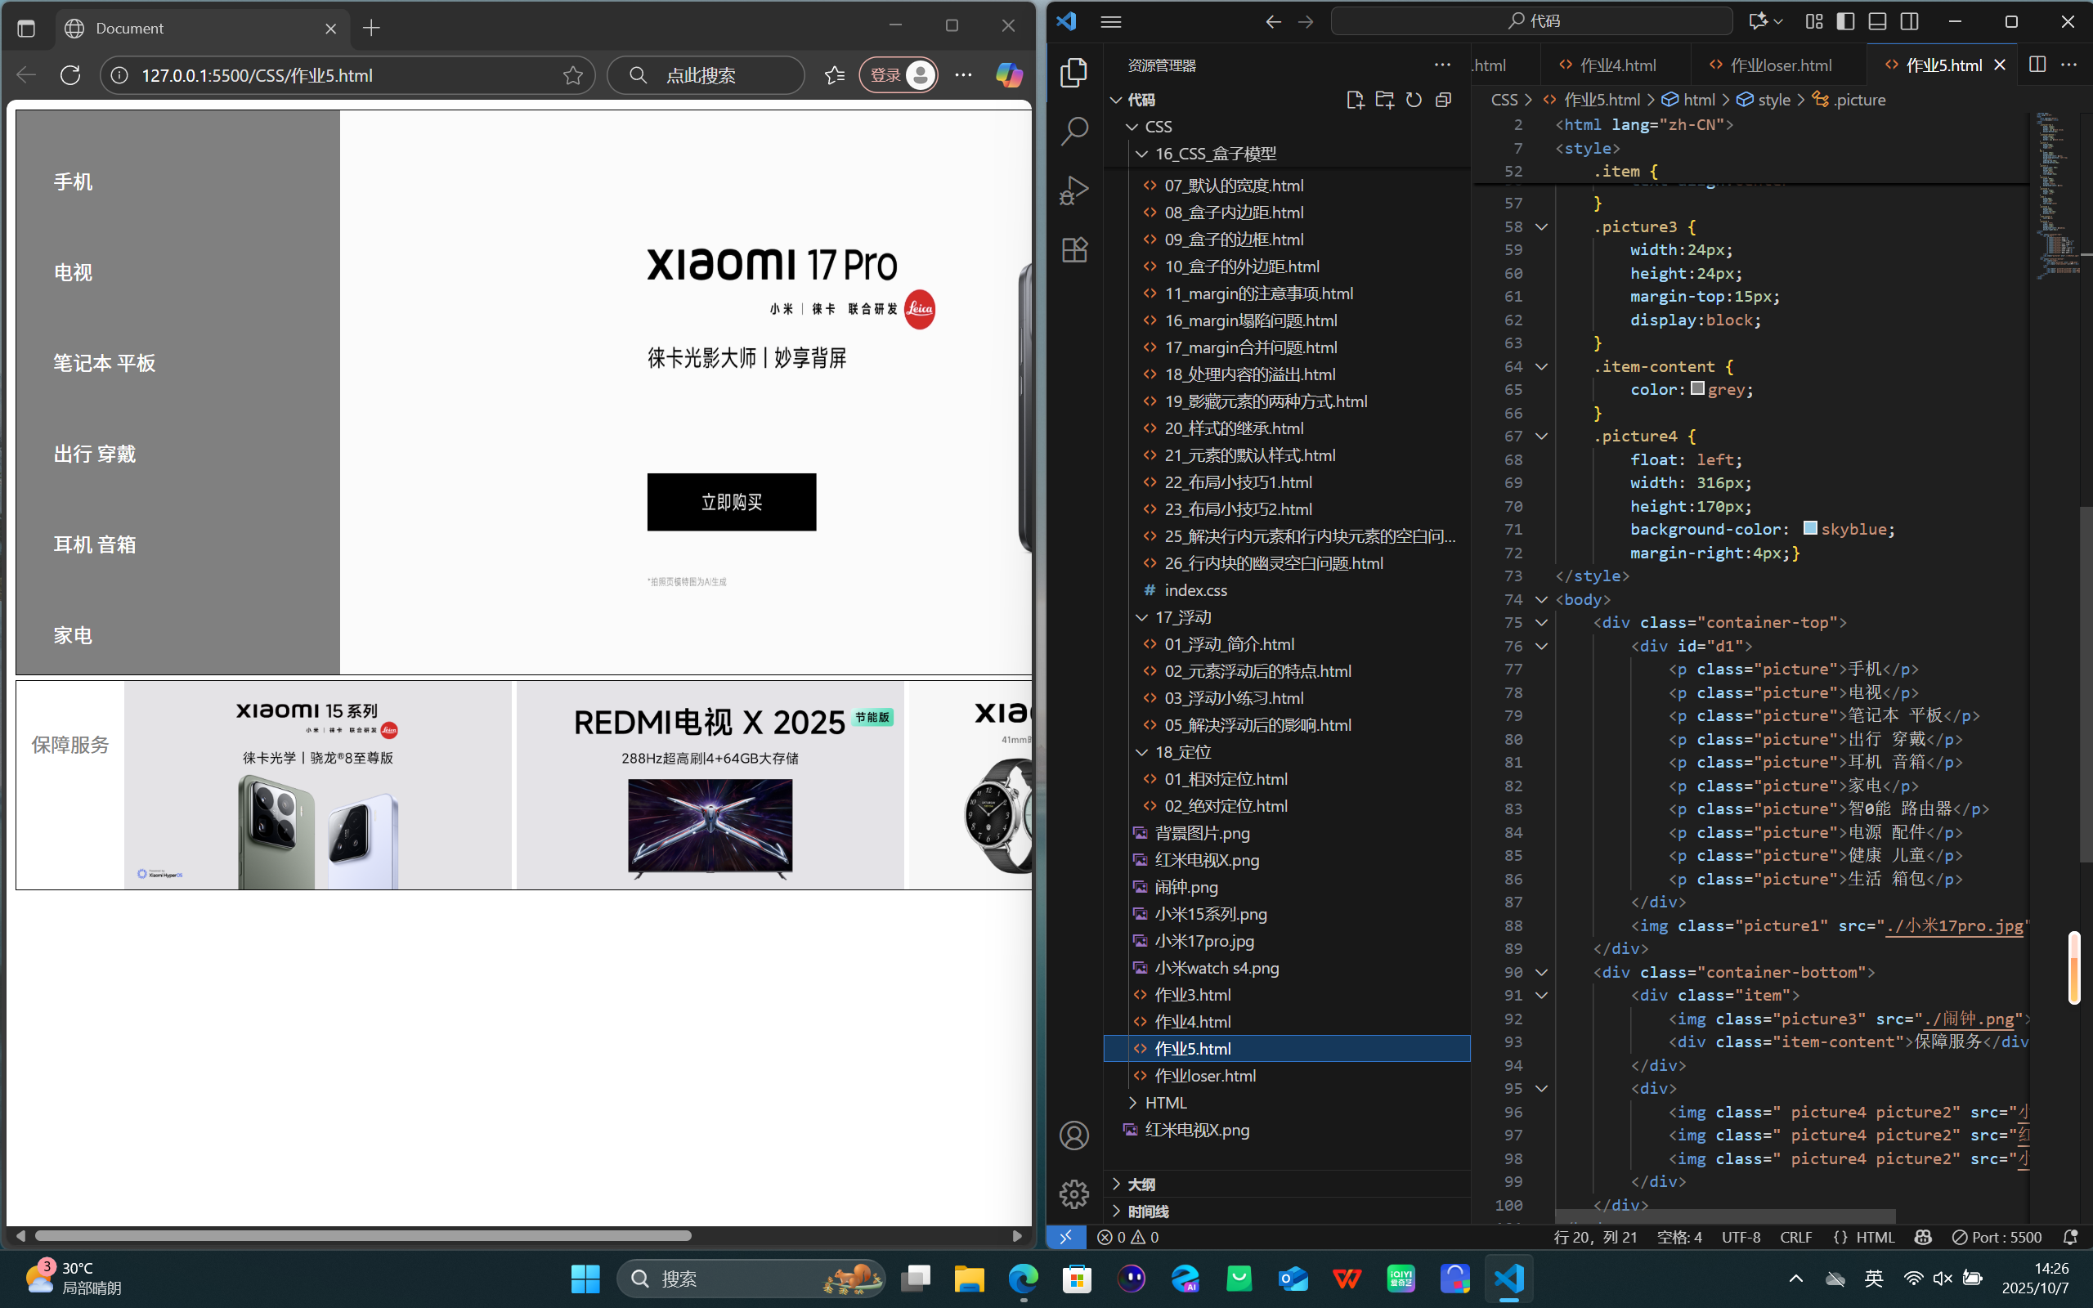Customize the VS Code layout
Screen dimensions: 2093x1308
[x=1813, y=21]
